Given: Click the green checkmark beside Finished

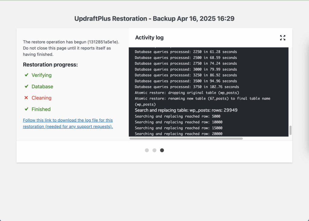Looking at the screenshot, I should [x=27, y=109].
